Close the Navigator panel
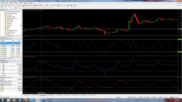 [21, 10]
